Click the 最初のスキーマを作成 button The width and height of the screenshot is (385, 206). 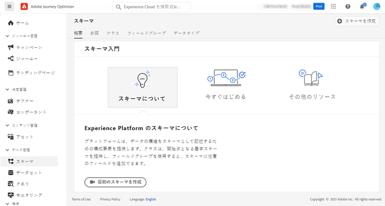click(x=115, y=182)
